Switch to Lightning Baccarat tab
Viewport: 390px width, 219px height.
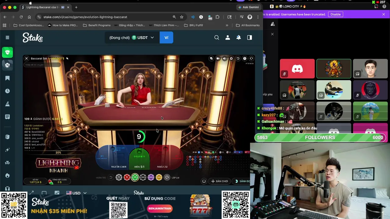[45, 7]
